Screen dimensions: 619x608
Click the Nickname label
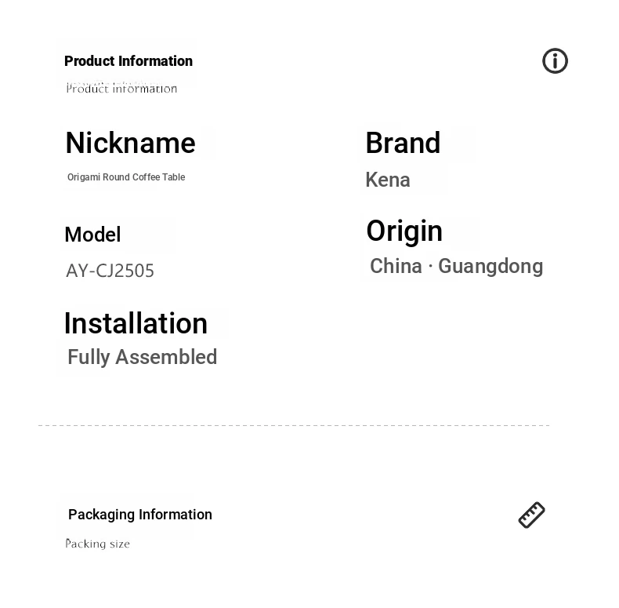tap(130, 143)
